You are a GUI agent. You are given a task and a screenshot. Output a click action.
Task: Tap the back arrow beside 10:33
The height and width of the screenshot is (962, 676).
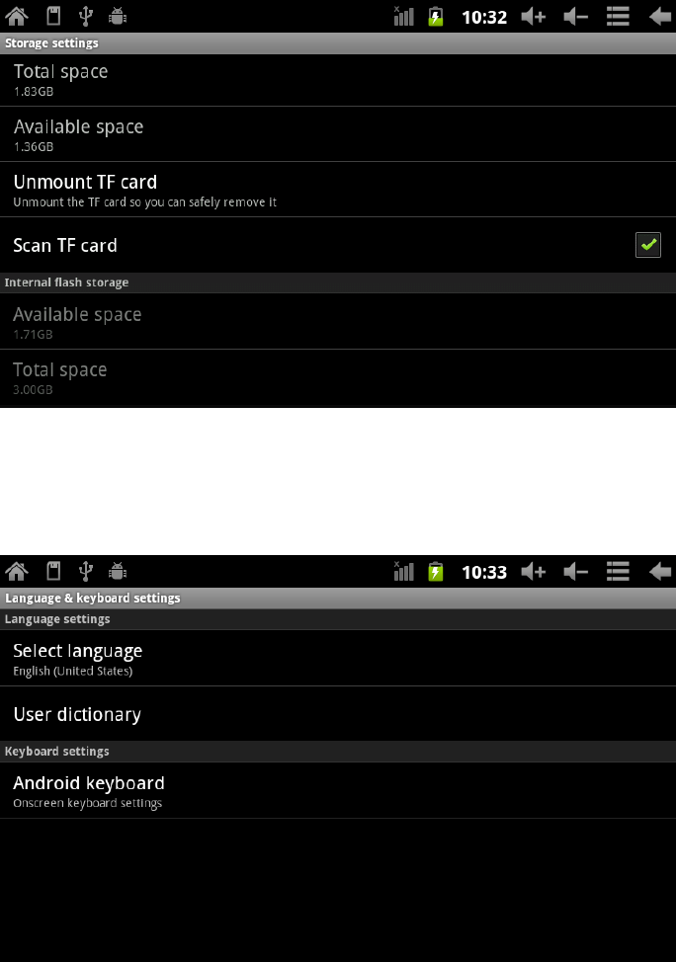(x=660, y=571)
